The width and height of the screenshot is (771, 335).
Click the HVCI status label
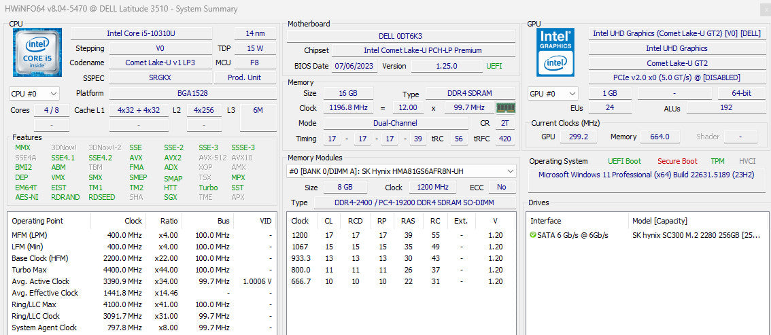[x=747, y=161]
